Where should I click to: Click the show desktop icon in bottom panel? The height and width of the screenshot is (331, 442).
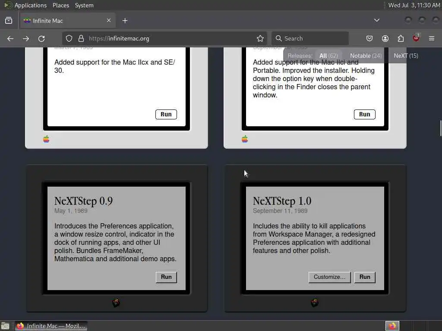click(x=5, y=326)
